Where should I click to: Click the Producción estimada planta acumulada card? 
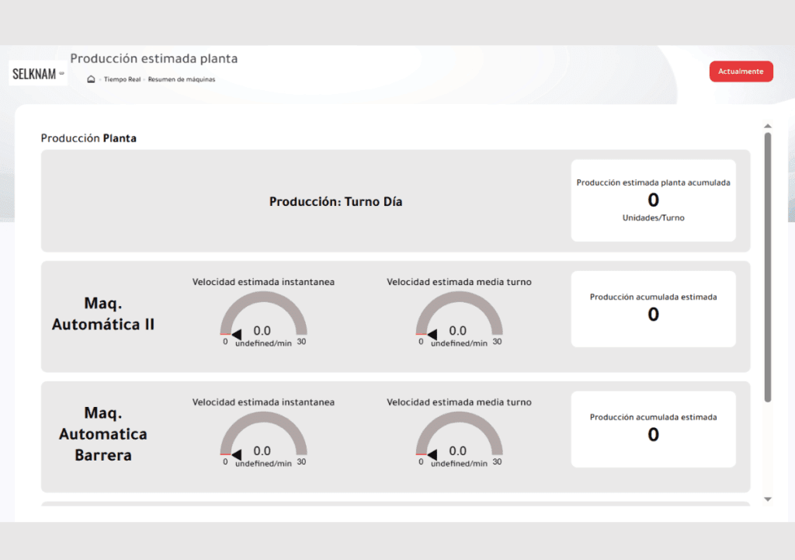coord(653,200)
